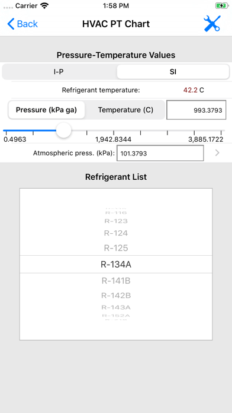The image size is (232, 413).
Task: Open the wrench and screwdriver tools icon
Action: point(212,24)
